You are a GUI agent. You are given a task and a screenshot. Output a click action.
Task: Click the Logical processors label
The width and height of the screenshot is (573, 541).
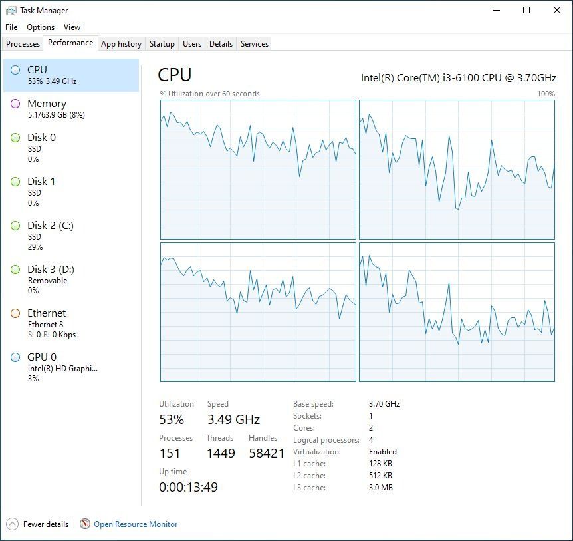(x=326, y=440)
